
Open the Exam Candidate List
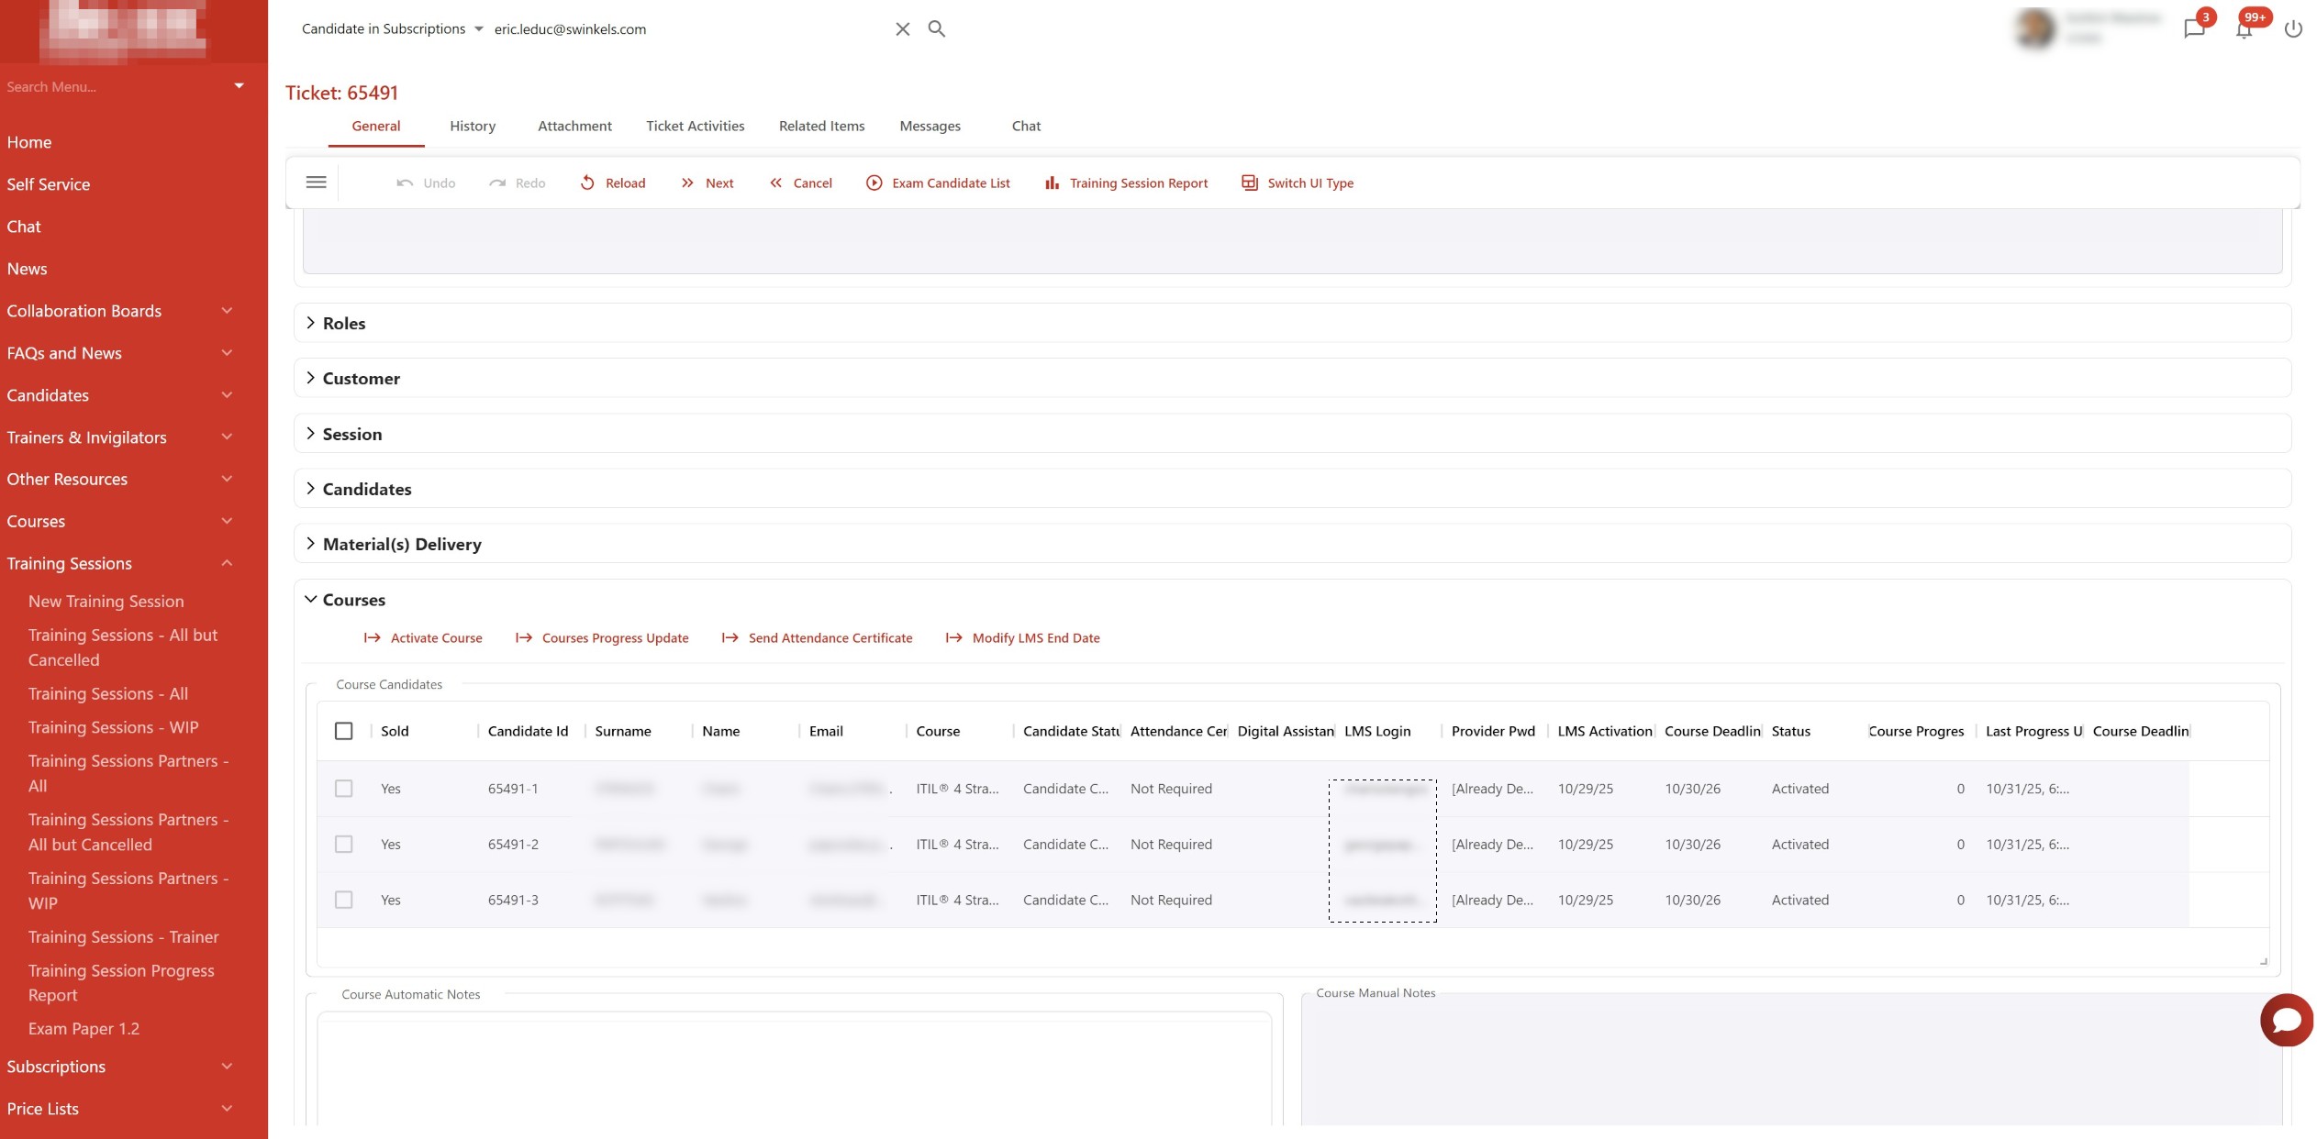point(874,182)
